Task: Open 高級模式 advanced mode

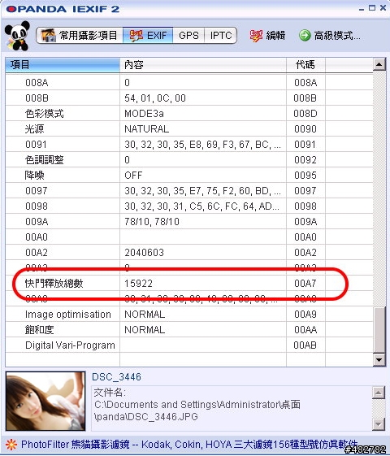Action: 330,36
